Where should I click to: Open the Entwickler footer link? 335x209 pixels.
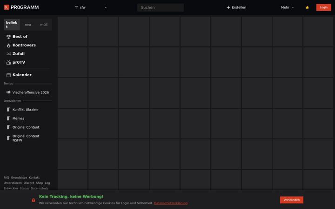(x=11, y=188)
